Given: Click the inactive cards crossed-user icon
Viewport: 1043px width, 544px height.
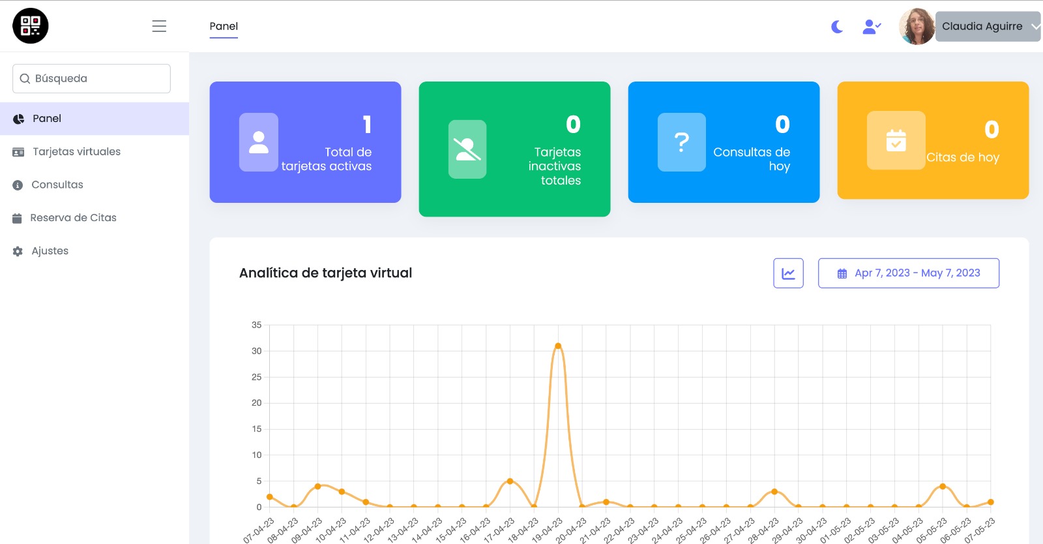Looking at the screenshot, I should (467, 149).
